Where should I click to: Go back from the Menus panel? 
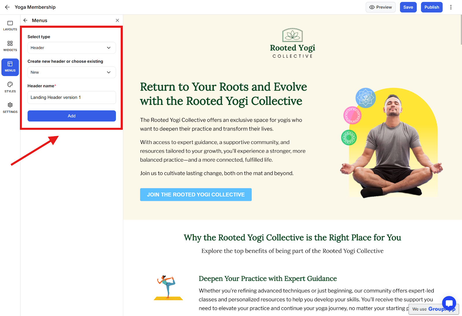pyautogui.click(x=25, y=20)
